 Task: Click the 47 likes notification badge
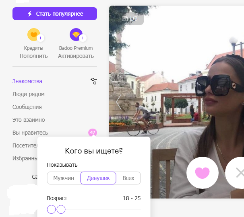coord(93,133)
